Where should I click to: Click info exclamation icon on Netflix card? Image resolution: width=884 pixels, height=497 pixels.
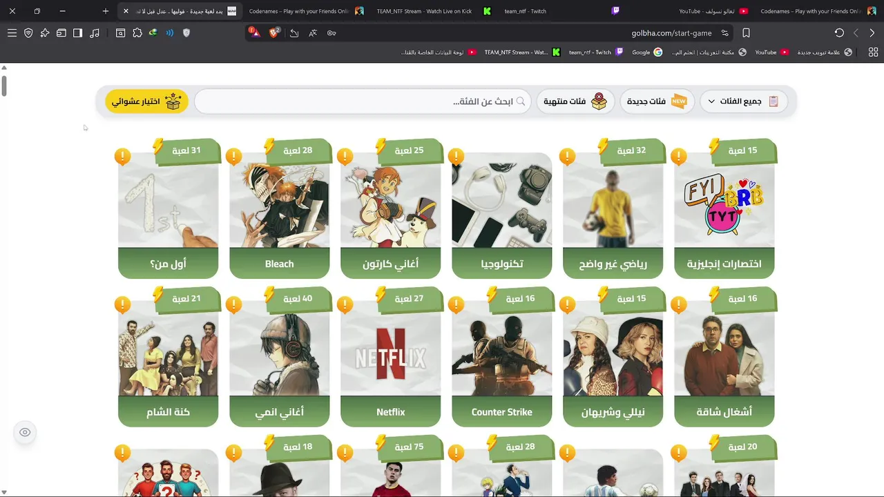click(x=345, y=305)
